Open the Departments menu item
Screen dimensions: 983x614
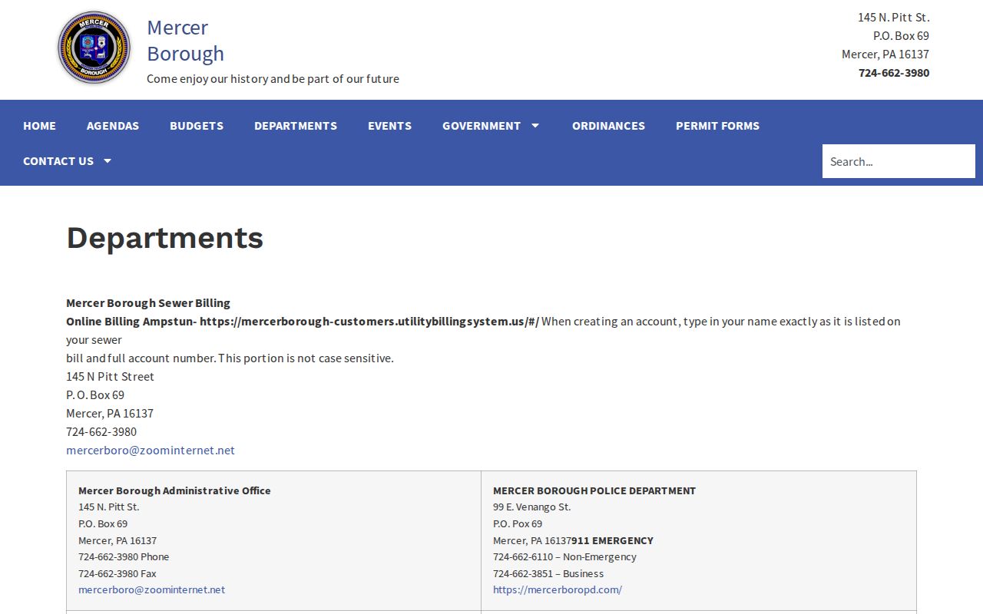click(x=296, y=126)
